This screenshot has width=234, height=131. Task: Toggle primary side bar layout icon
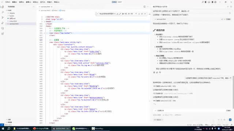point(206,2)
